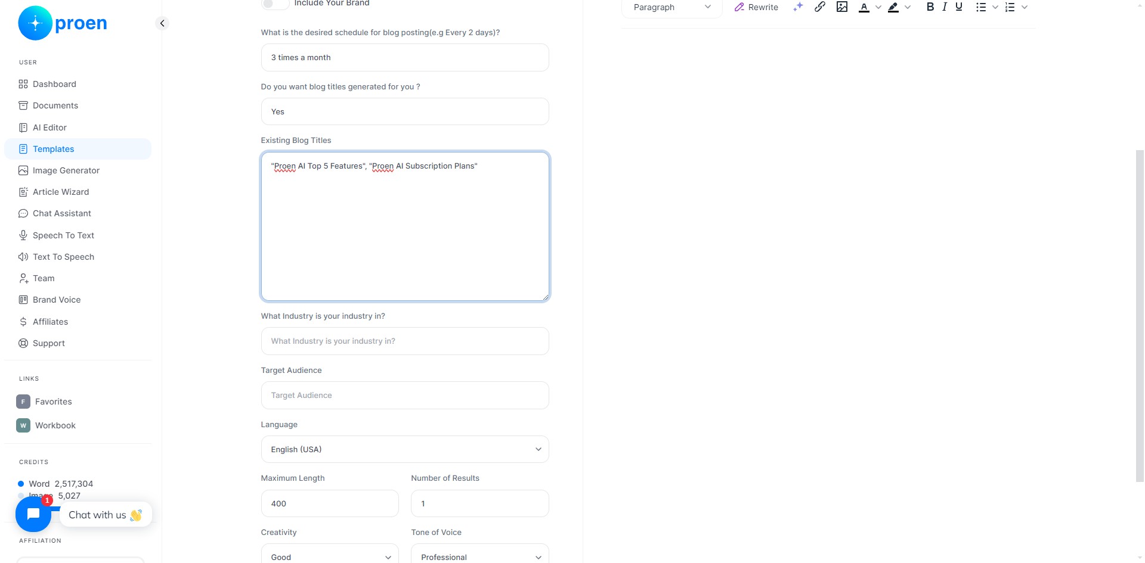The image size is (1145, 563).
Task: Click the highlight color marker icon
Action: (893, 7)
